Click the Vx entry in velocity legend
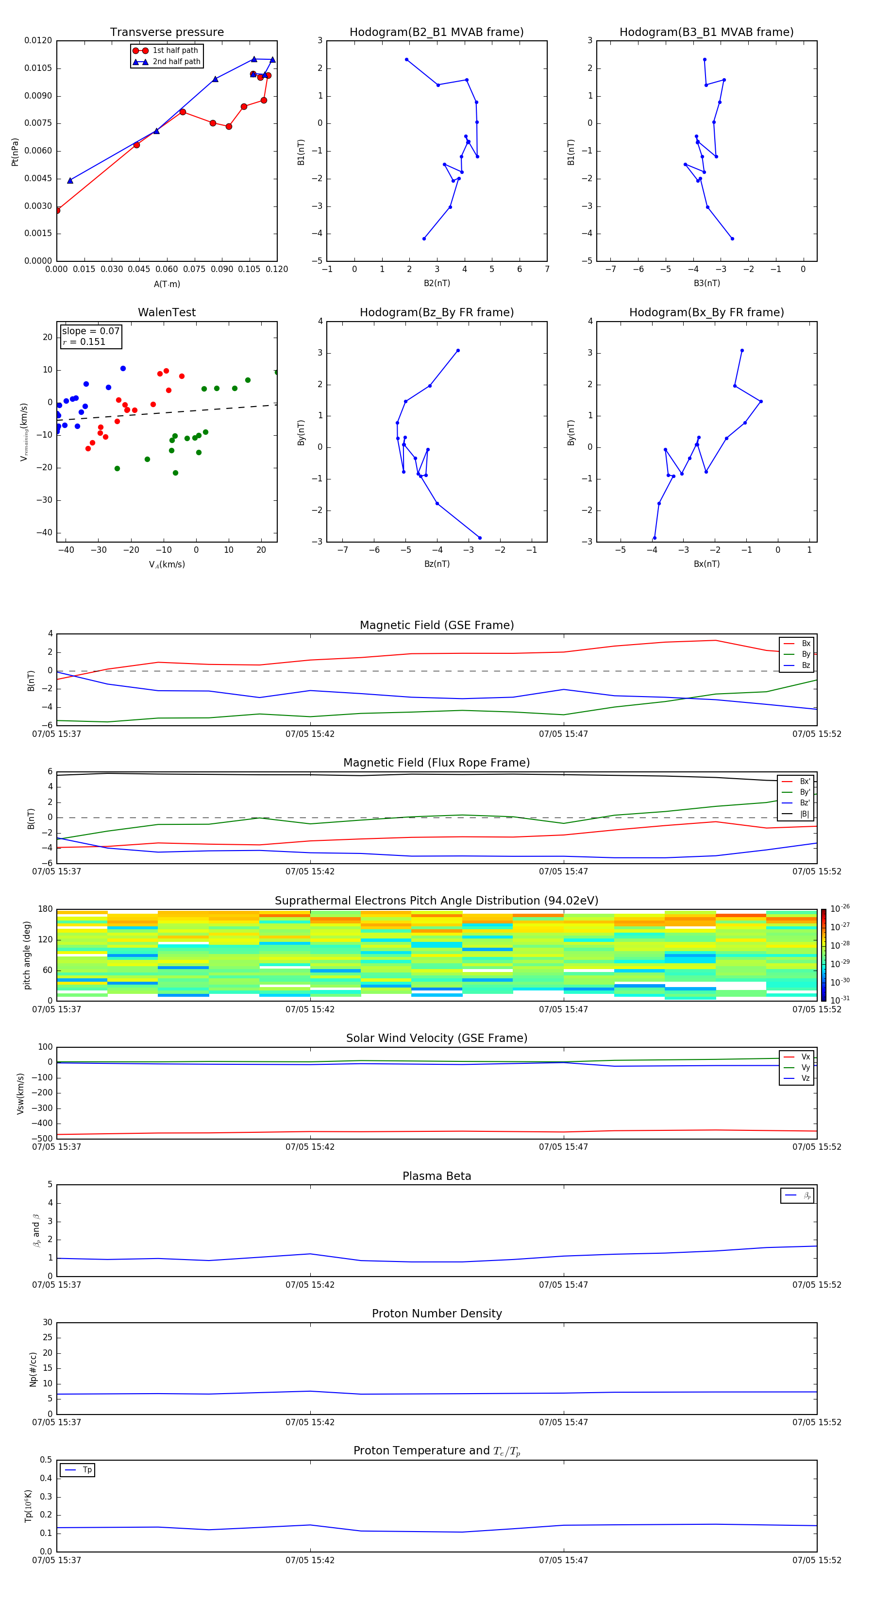The image size is (874, 1603). coord(797,1057)
